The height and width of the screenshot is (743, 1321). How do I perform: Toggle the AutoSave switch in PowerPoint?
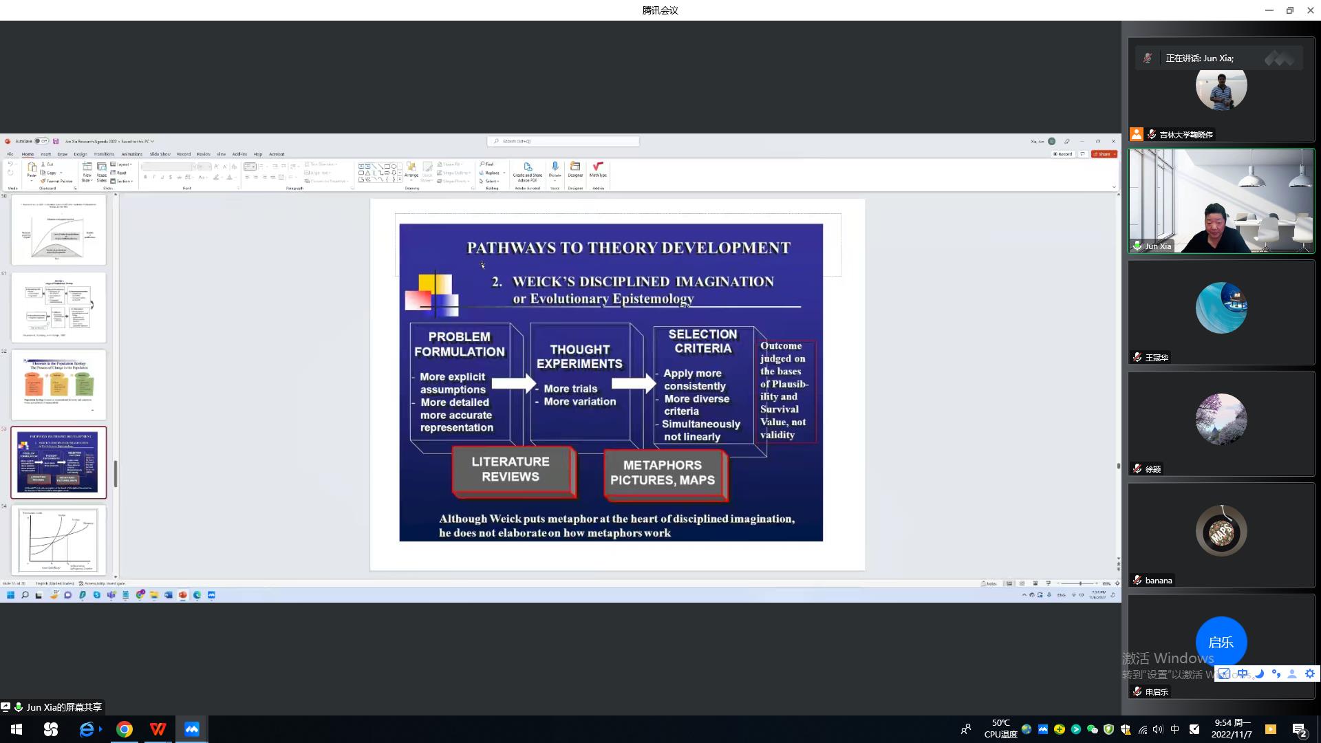click(x=41, y=141)
